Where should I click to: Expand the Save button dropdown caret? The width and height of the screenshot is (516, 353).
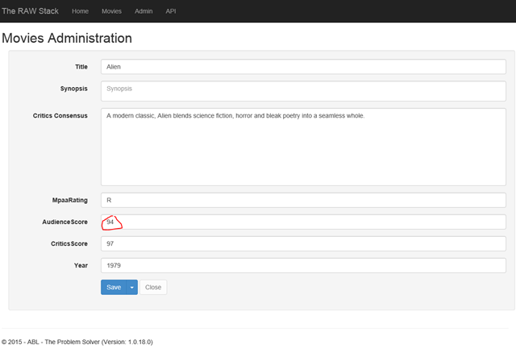(131, 287)
